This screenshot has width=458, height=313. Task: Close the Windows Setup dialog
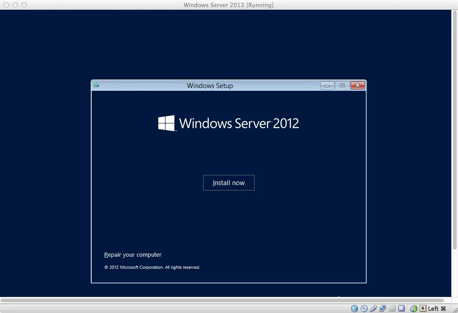[x=357, y=85]
